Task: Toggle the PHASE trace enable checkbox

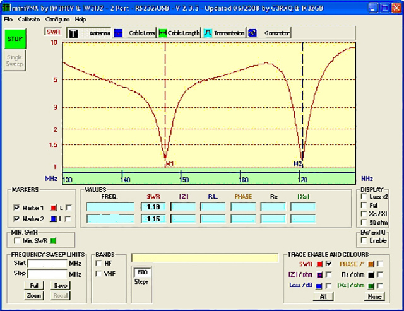Action: pyautogui.click(x=380, y=264)
